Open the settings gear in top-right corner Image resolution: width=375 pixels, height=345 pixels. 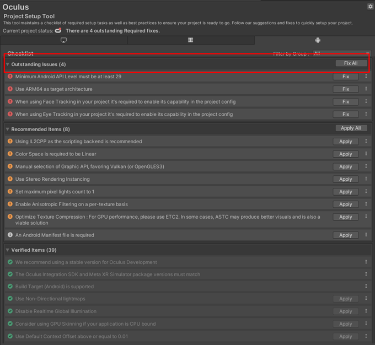[370, 7]
